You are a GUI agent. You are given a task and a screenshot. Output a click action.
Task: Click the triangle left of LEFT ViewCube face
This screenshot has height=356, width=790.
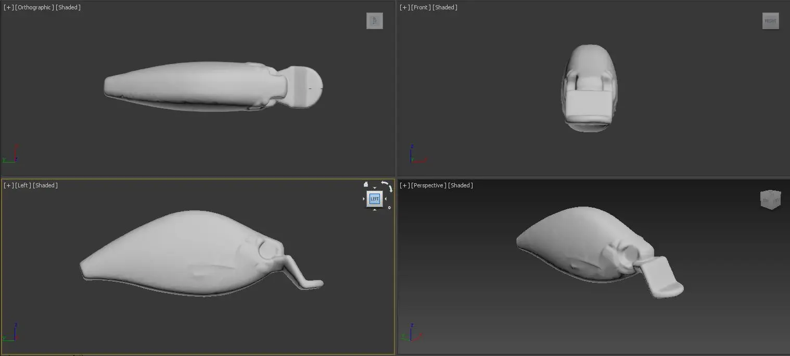click(x=364, y=199)
